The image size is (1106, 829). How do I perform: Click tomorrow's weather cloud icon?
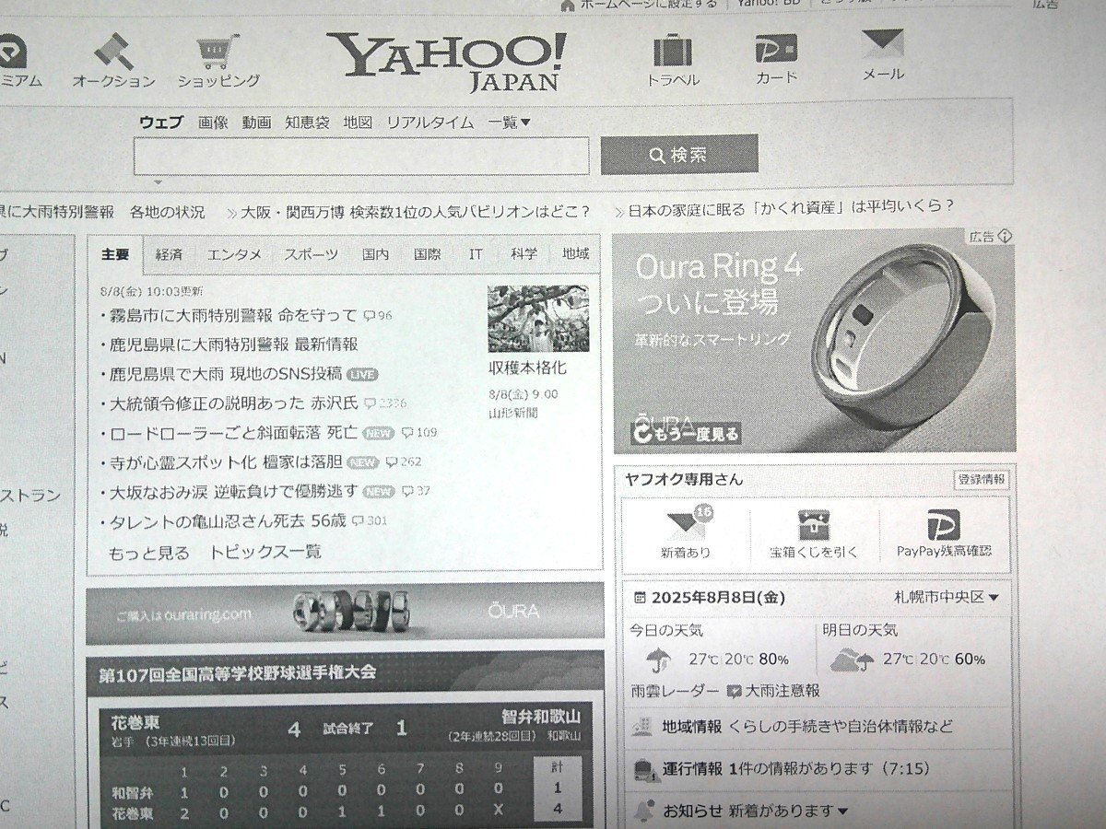pyautogui.click(x=853, y=660)
